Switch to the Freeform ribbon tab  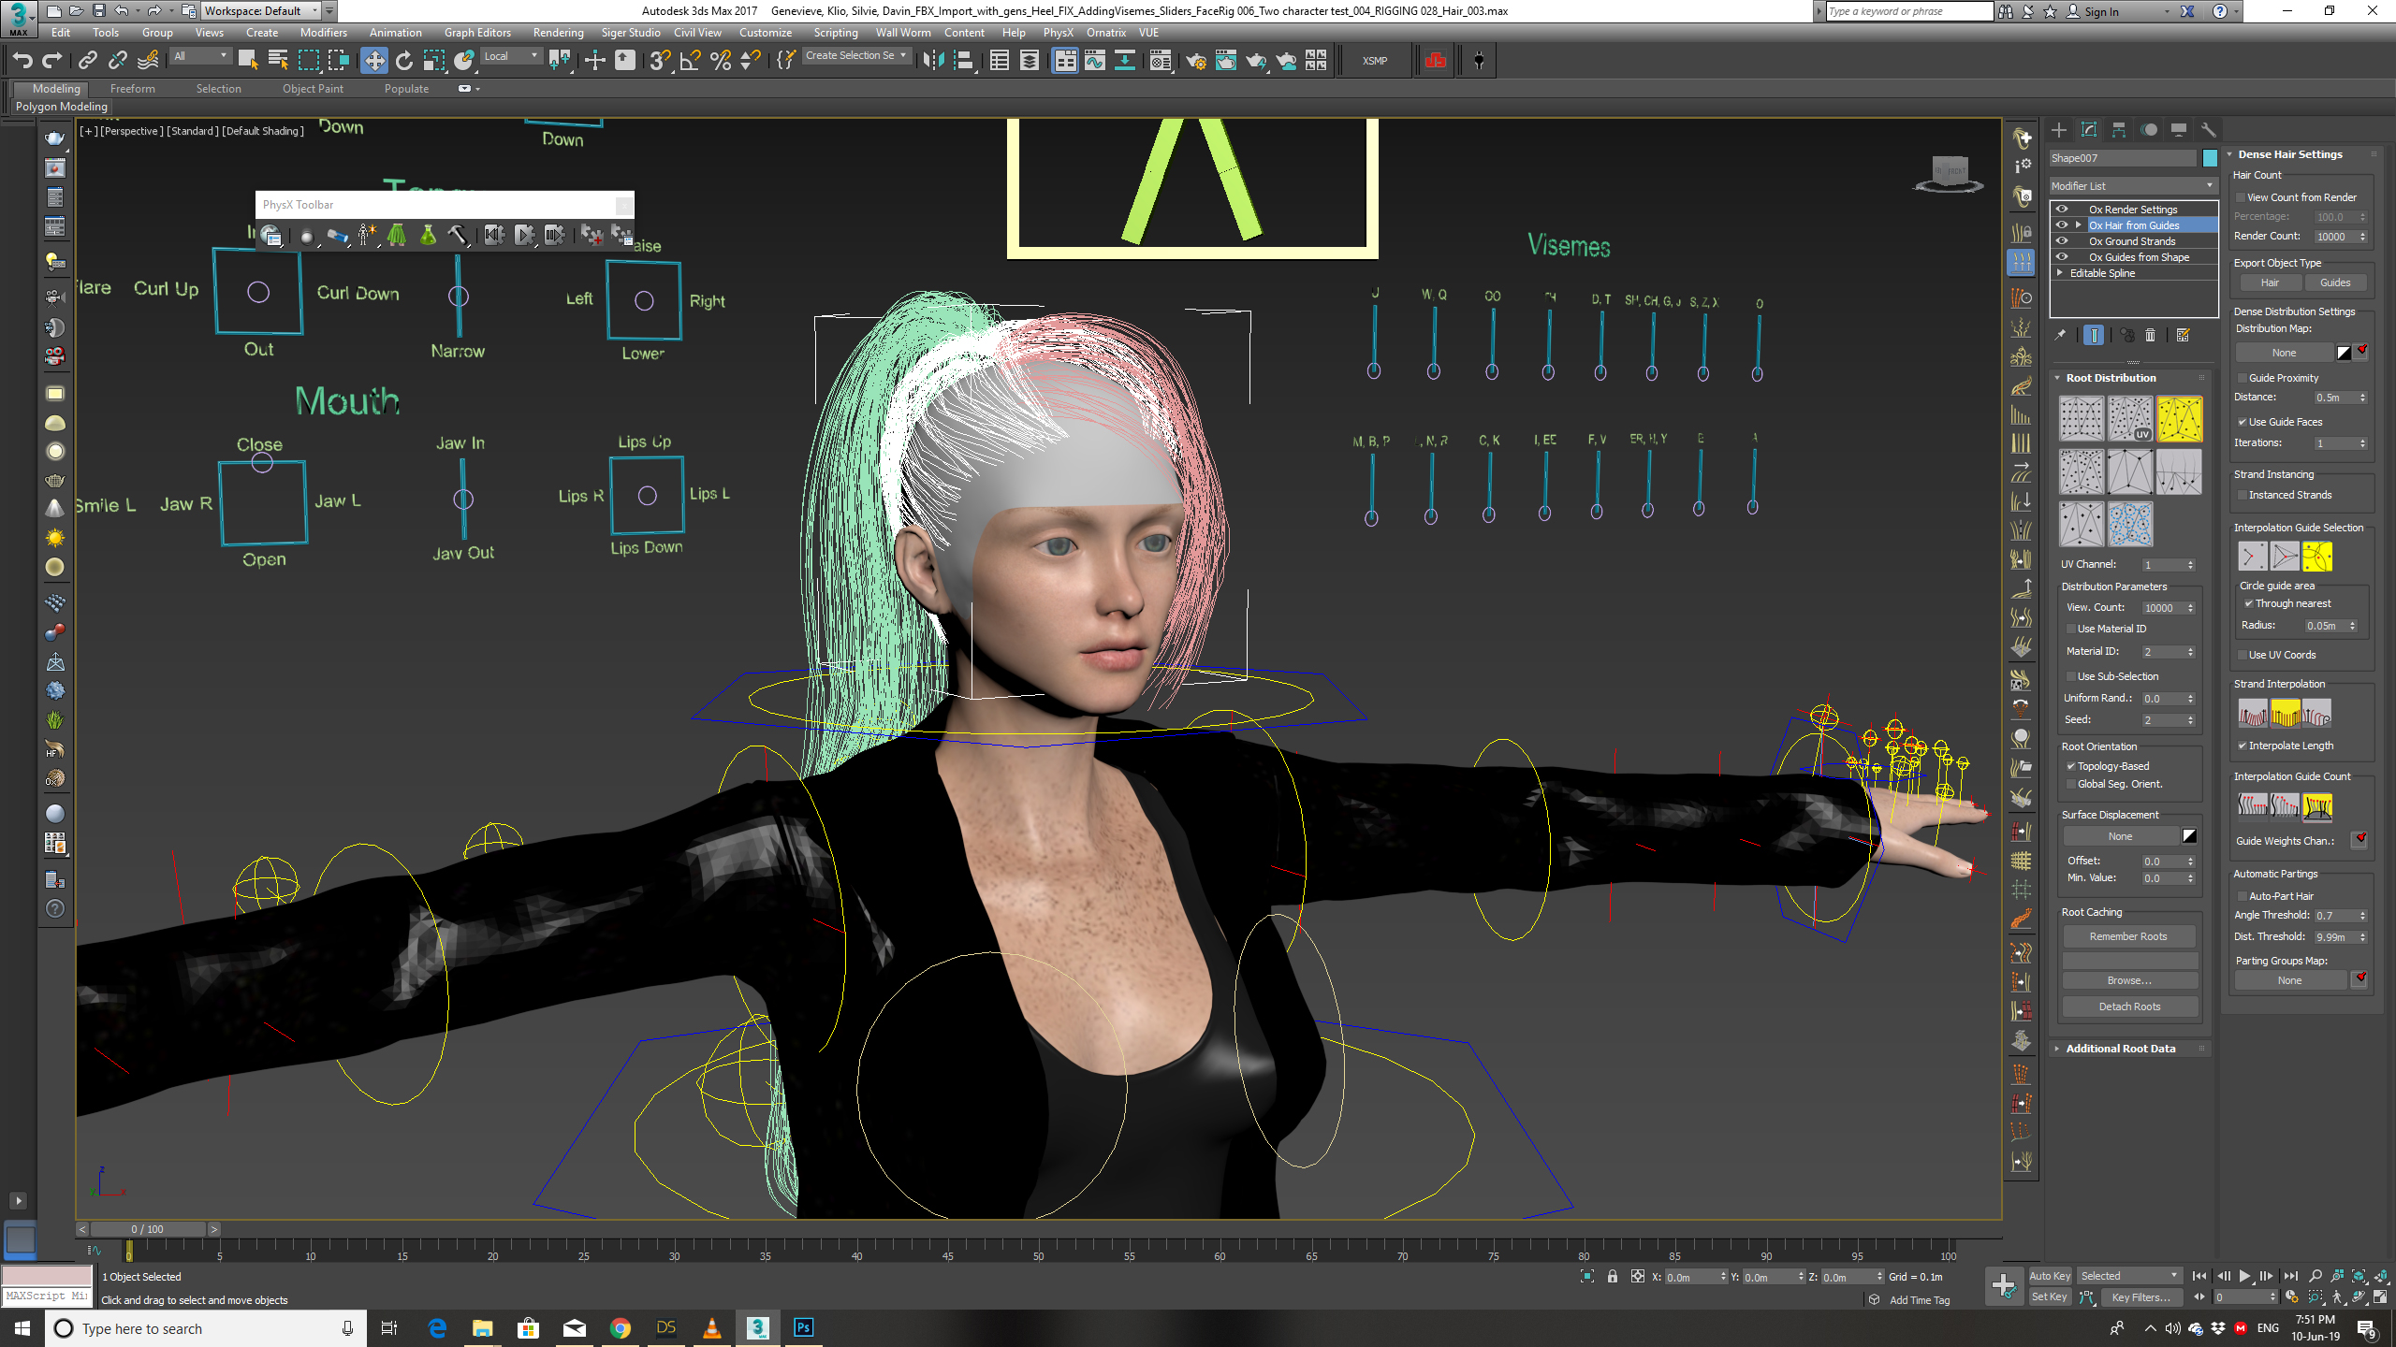point(132,89)
